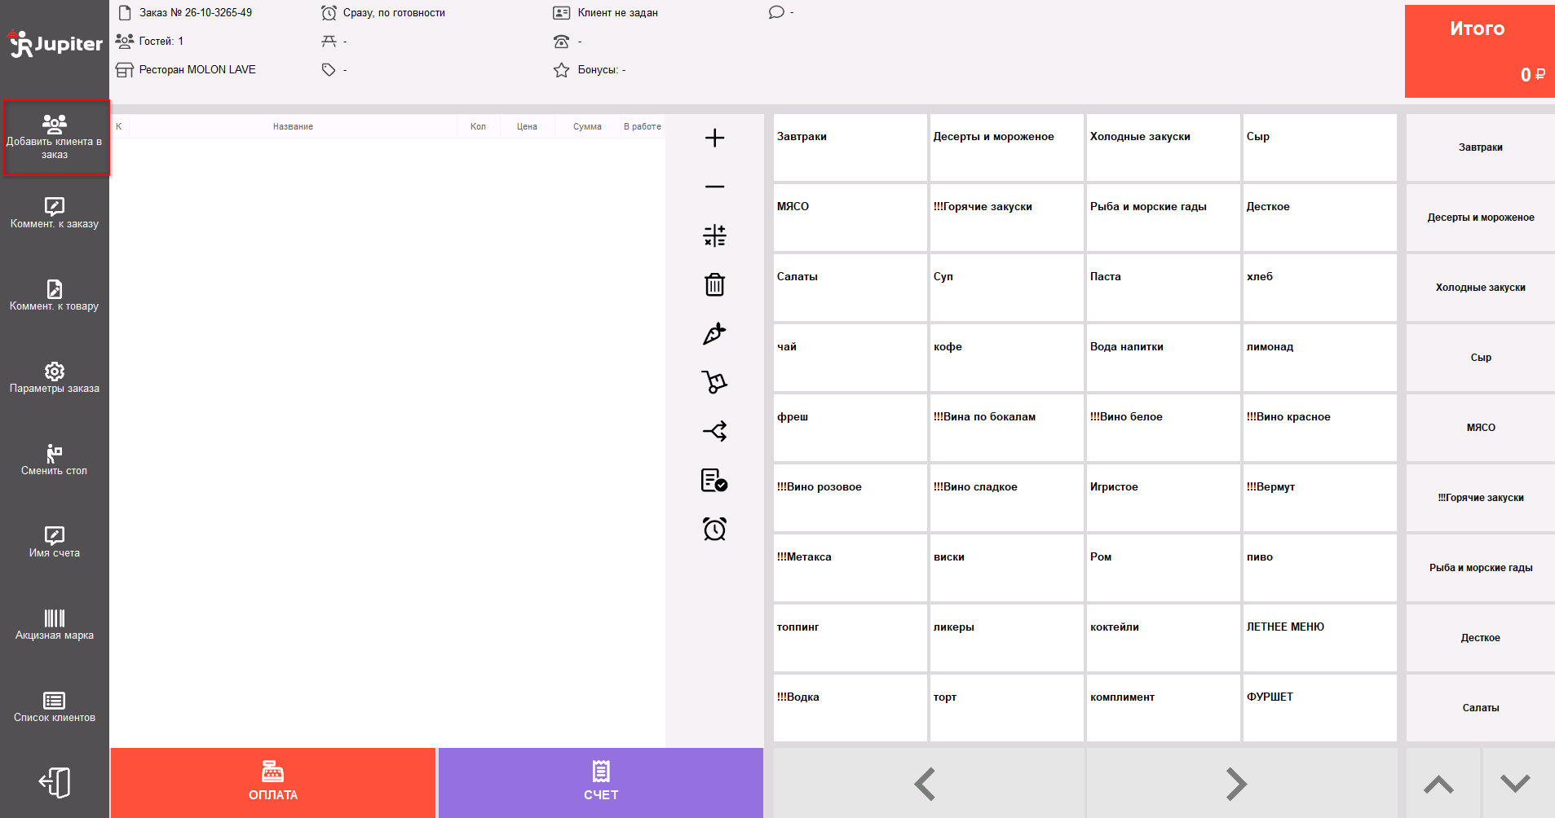Click Сразу, по готовности timing text

click(x=394, y=12)
